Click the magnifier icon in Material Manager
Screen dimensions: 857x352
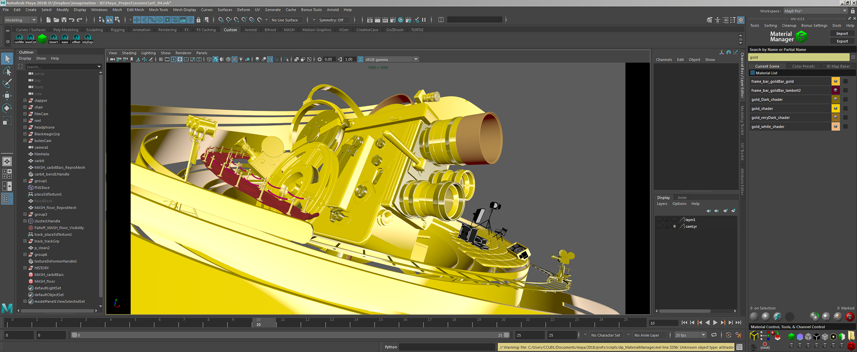[x=826, y=317]
